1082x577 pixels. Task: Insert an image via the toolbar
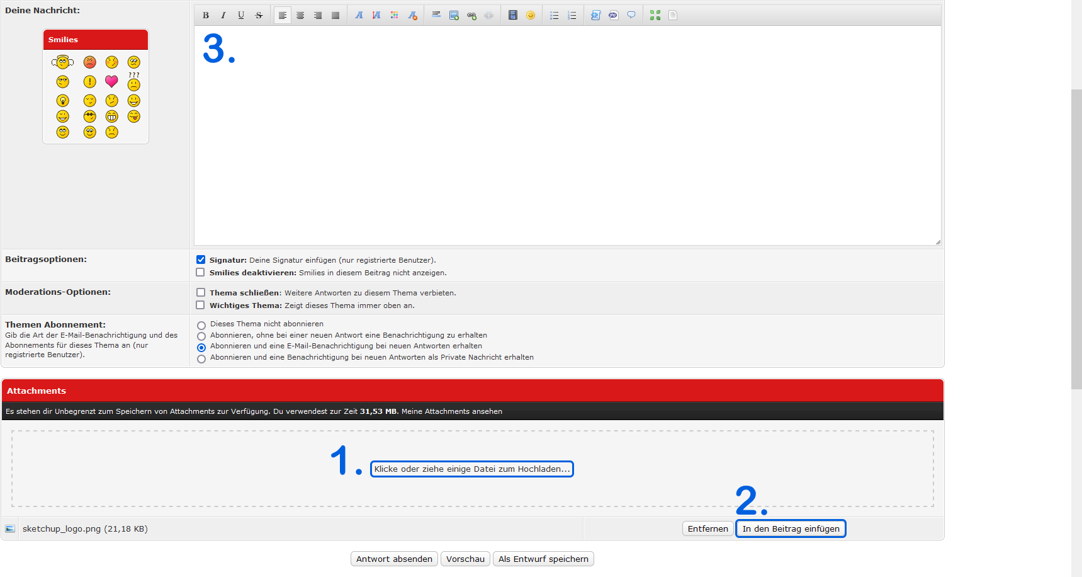tap(454, 15)
